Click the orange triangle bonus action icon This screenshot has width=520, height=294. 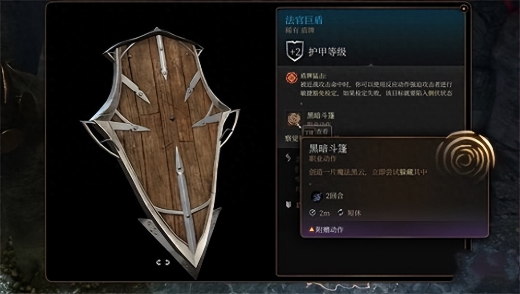(311, 229)
